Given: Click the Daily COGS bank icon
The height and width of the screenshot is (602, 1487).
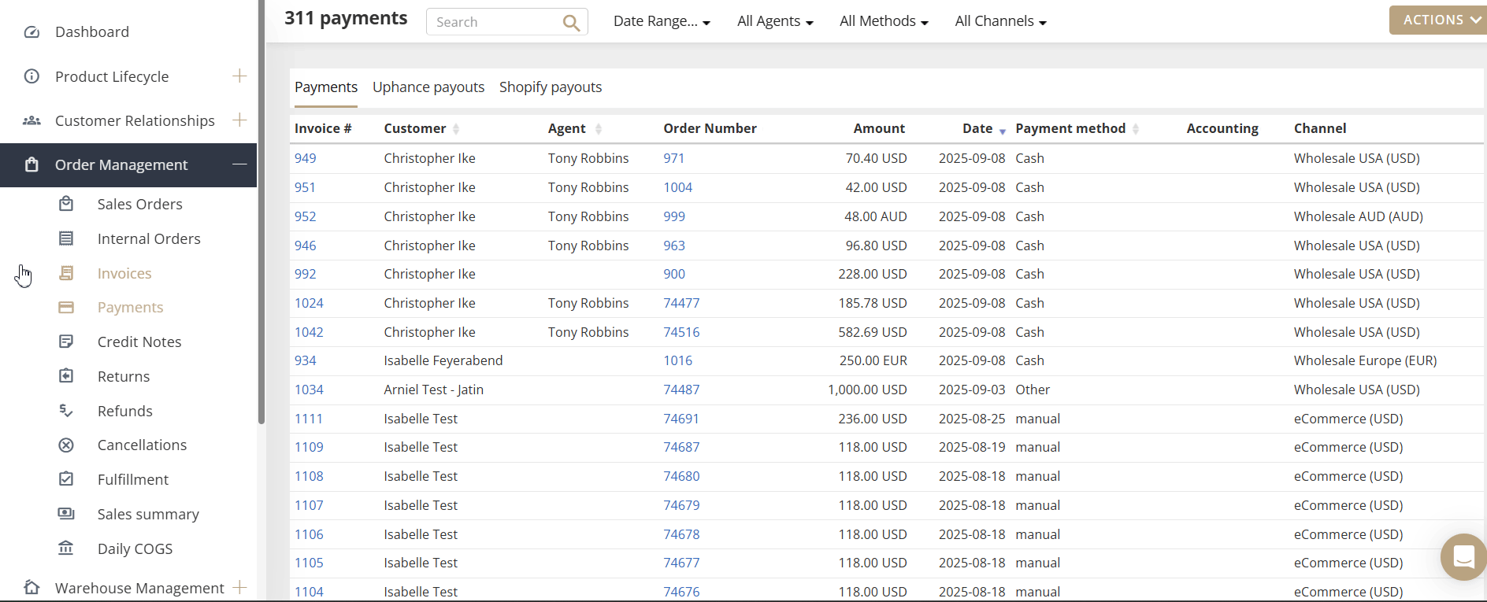Looking at the screenshot, I should (66, 548).
